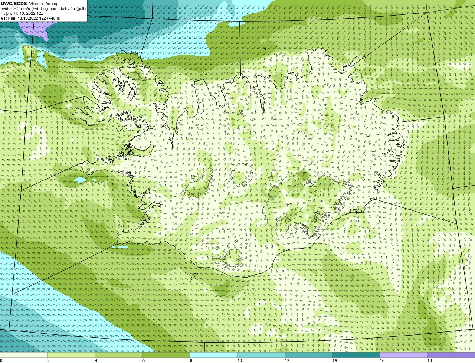Click the "4" label on the color scale

pyautogui.click(x=96, y=360)
